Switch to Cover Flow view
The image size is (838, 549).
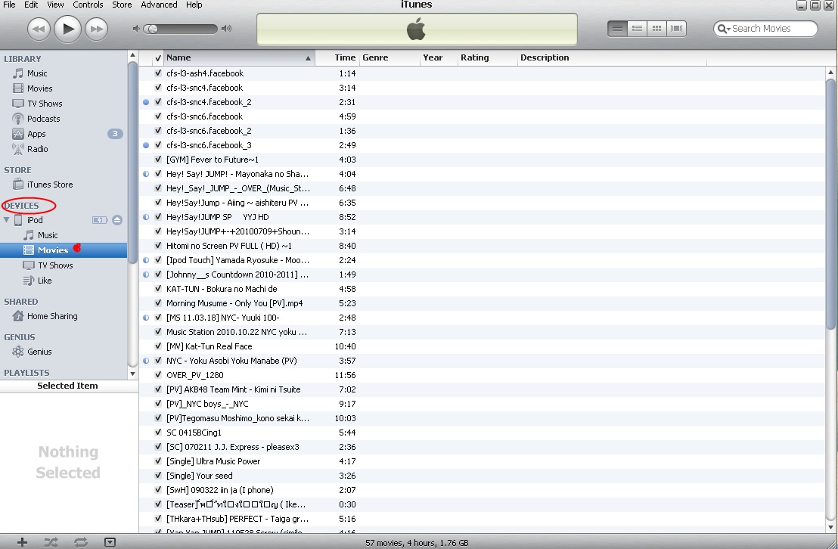click(677, 28)
